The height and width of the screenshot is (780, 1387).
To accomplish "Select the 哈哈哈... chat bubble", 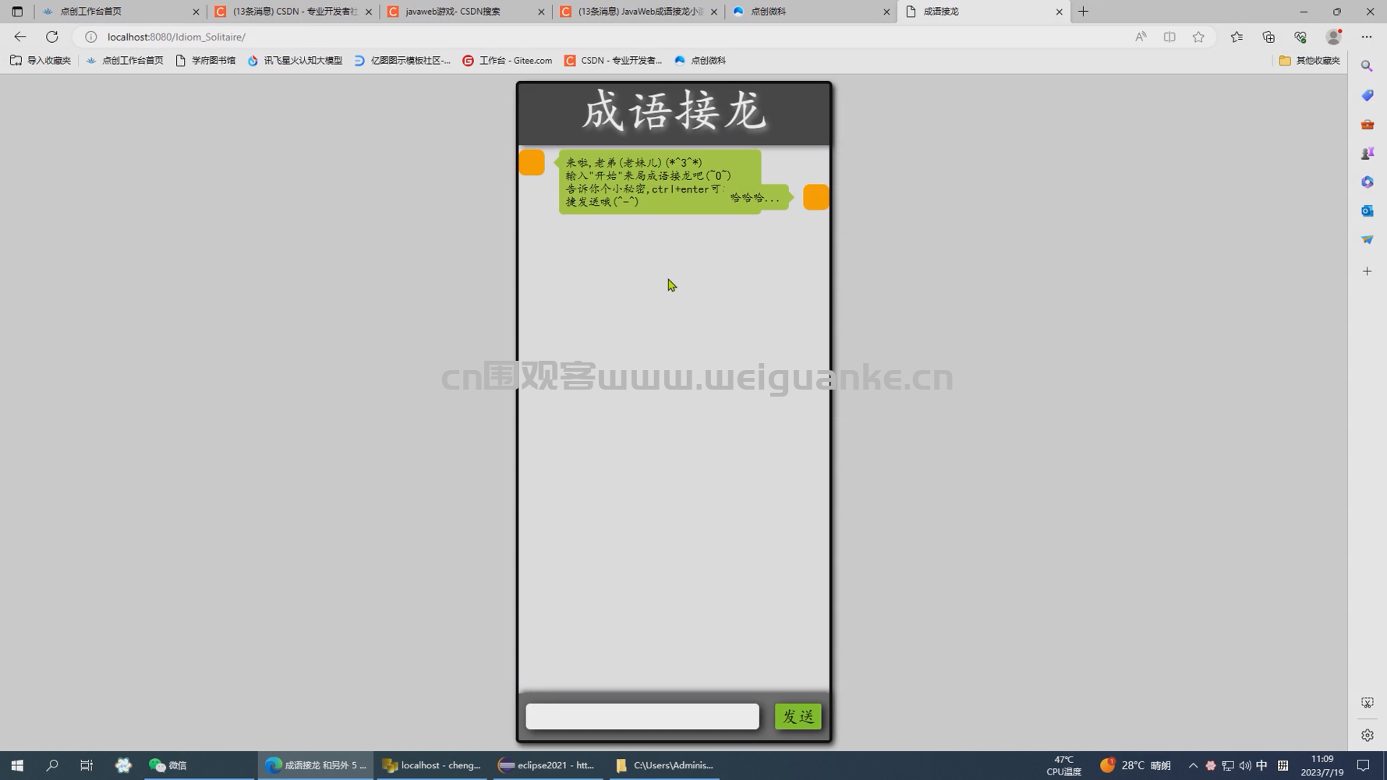I will pos(755,198).
